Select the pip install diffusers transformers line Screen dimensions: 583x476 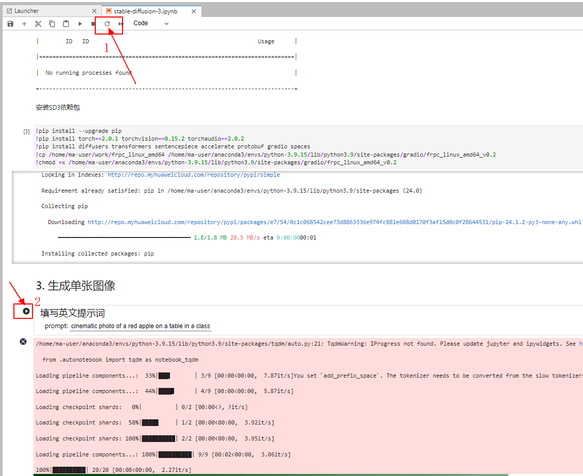(x=173, y=146)
